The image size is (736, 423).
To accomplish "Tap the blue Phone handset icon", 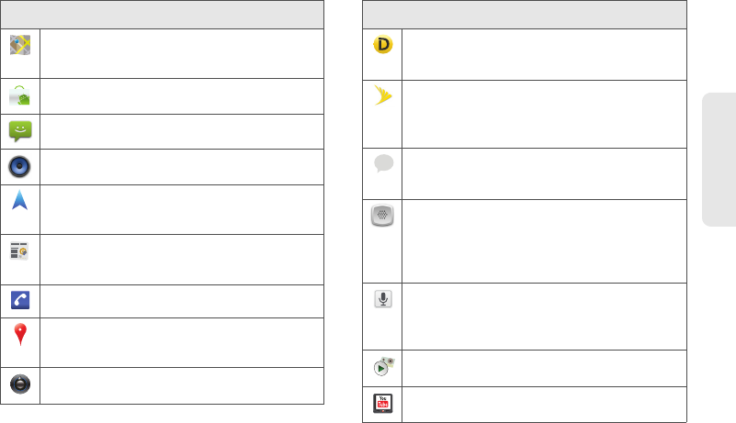I will tap(20, 300).
